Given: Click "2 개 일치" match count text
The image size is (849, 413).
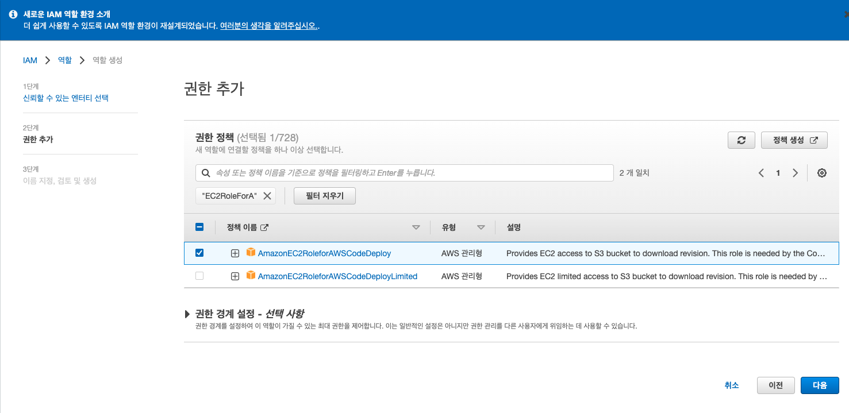Looking at the screenshot, I should pos(635,173).
